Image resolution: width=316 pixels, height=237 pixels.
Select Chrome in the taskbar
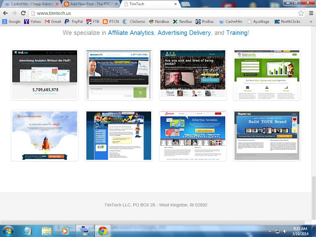click(x=103, y=231)
